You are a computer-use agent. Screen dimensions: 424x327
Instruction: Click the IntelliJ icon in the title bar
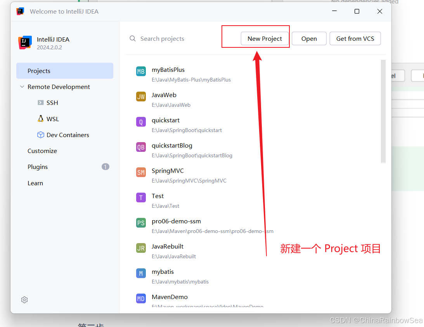click(x=20, y=11)
